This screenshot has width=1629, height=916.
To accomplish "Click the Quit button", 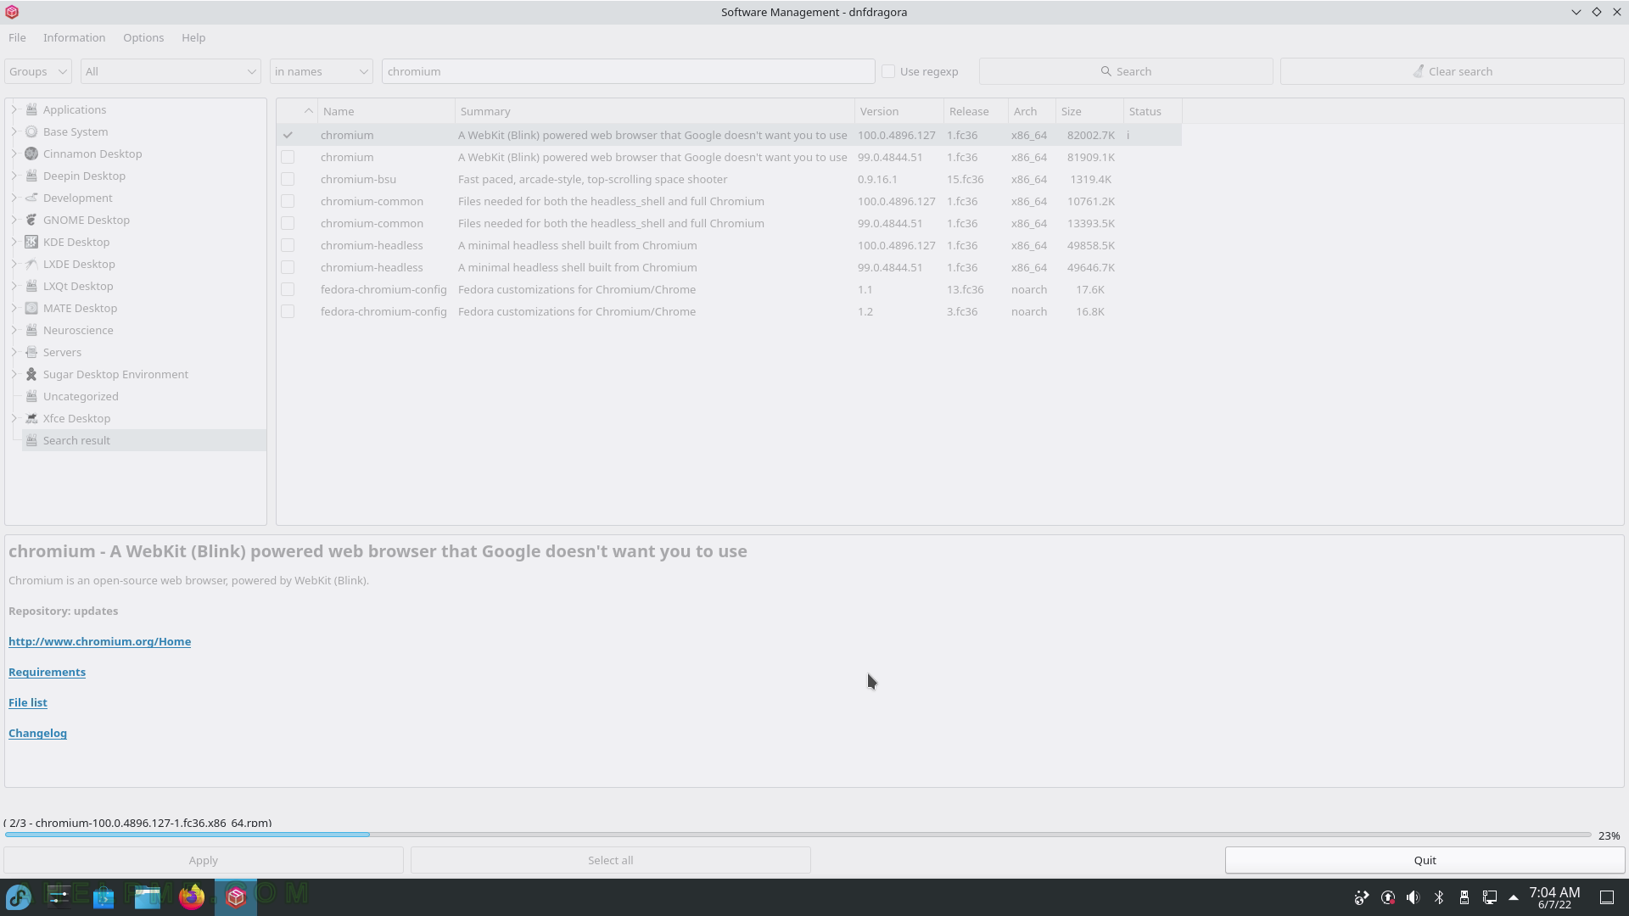I will pyautogui.click(x=1425, y=860).
